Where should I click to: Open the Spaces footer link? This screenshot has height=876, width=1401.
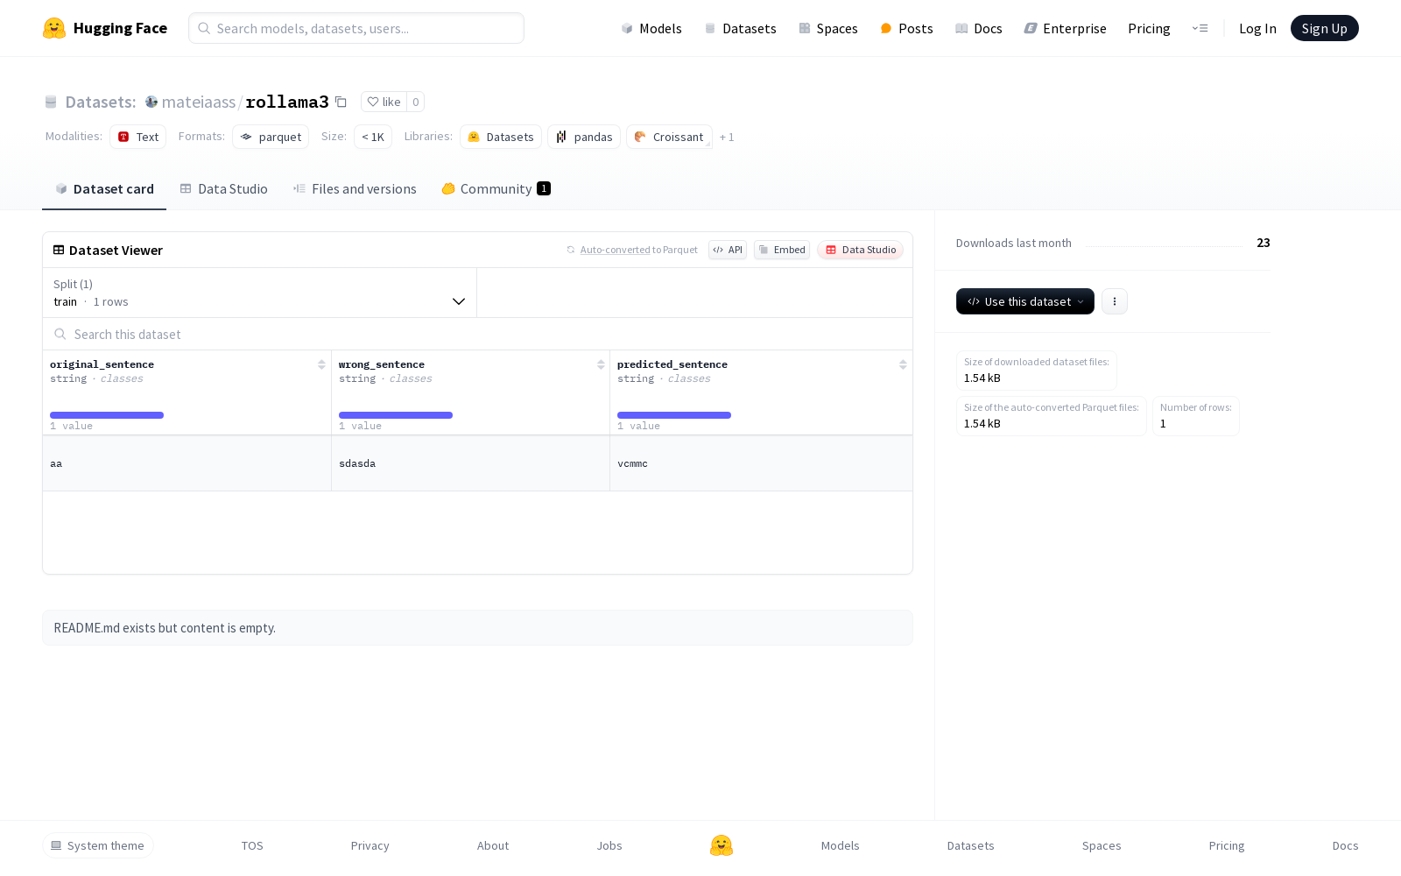tap(1102, 845)
